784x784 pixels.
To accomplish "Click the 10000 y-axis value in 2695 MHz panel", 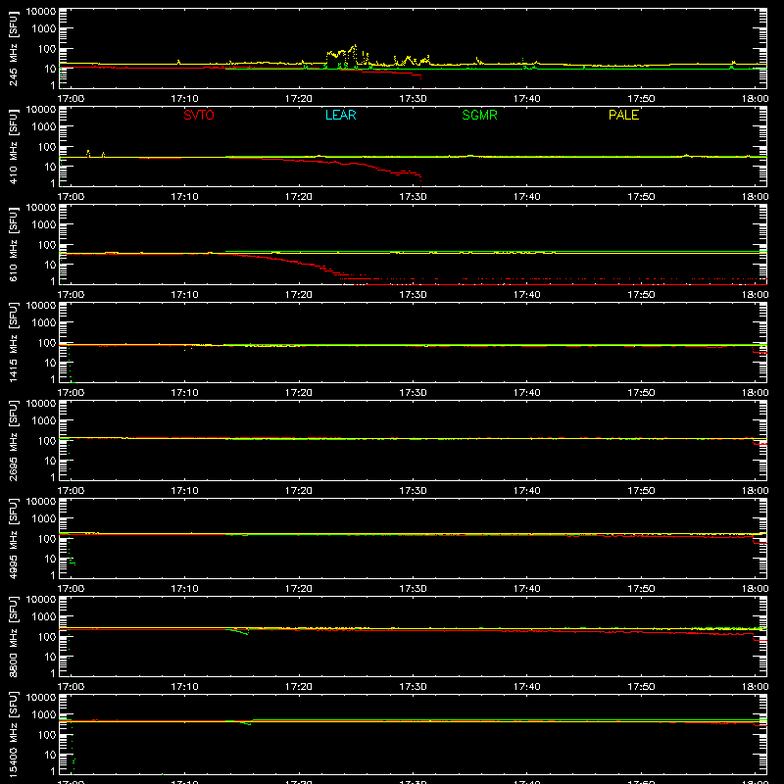I will click(41, 404).
